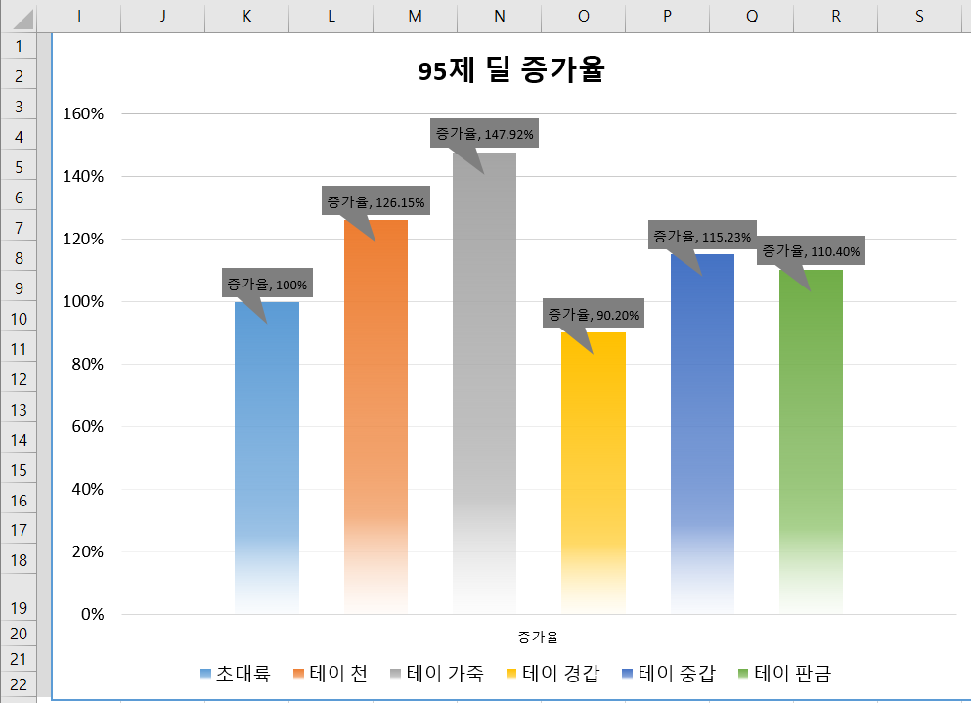Select the orange bar labeled 126.15%
This screenshot has width=971, height=703.
(x=375, y=411)
